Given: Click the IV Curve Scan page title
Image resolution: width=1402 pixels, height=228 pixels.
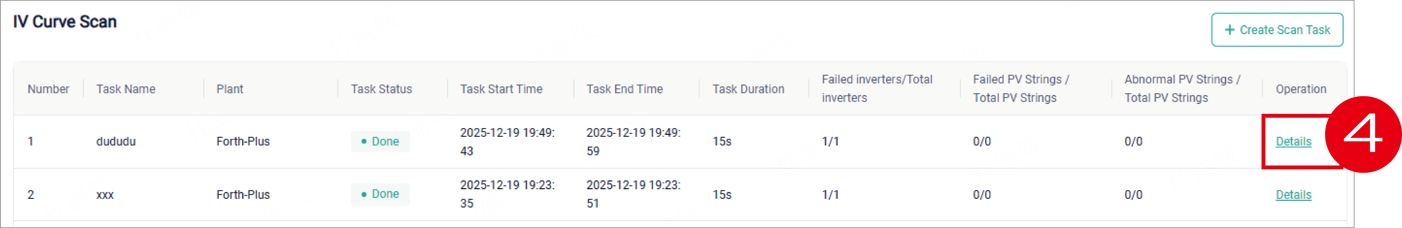Looking at the screenshot, I should point(65,22).
